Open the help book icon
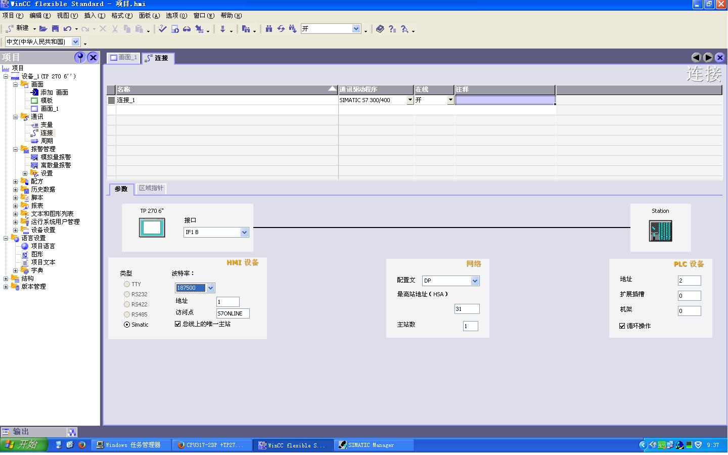The image size is (728, 455). (380, 29)
